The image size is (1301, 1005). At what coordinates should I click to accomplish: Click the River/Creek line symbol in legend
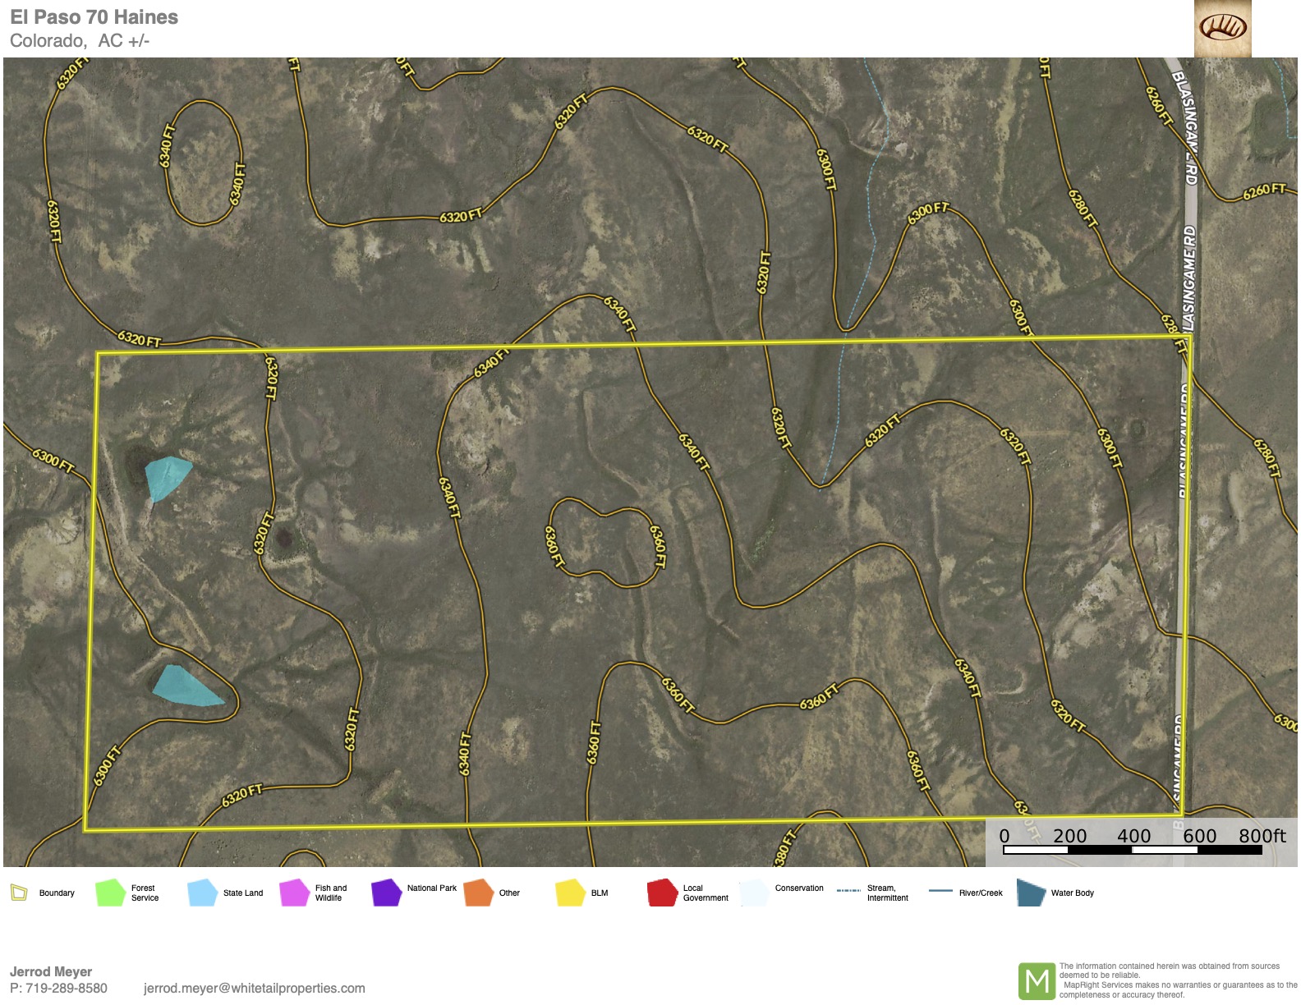pos(940,891)
